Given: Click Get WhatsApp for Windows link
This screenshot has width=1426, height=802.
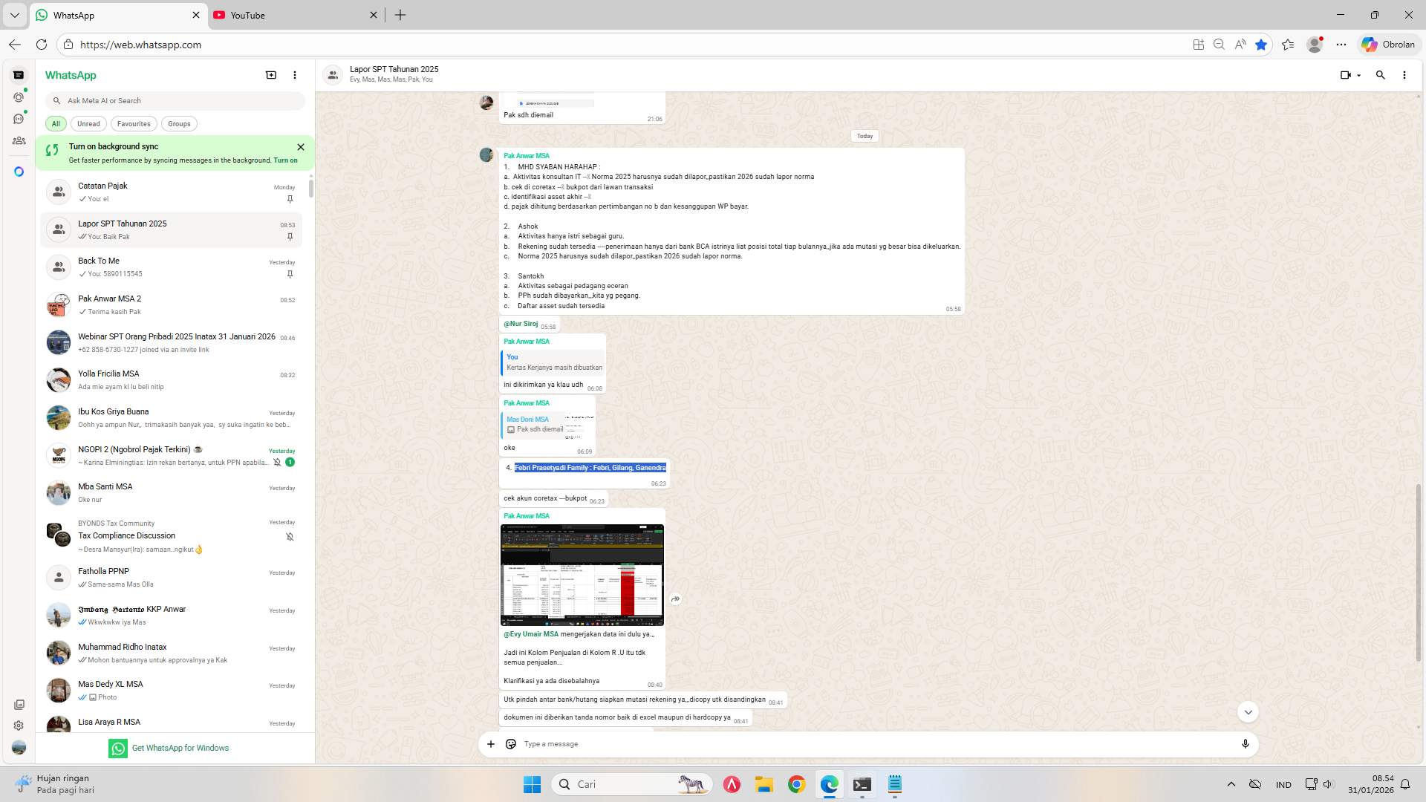Looking at the screenshot, I should (180, 748).
